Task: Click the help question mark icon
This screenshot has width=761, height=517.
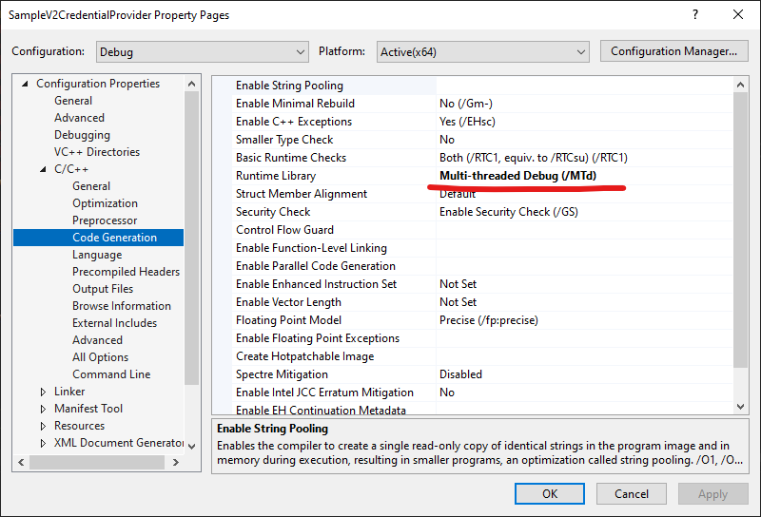Action: tap(693, 15)
